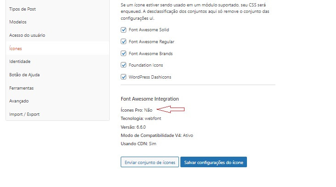Uncheck Foundation Icons checkbox
The image size is (336, 187).
[x=123, y=65]
